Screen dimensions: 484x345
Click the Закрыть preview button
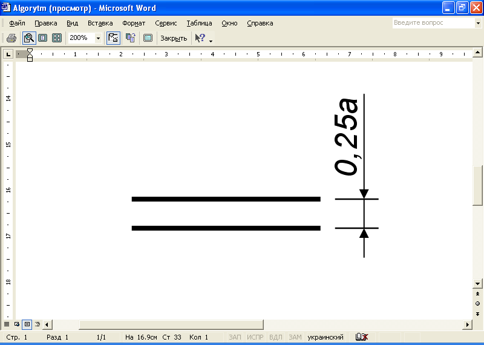point(174,38)
